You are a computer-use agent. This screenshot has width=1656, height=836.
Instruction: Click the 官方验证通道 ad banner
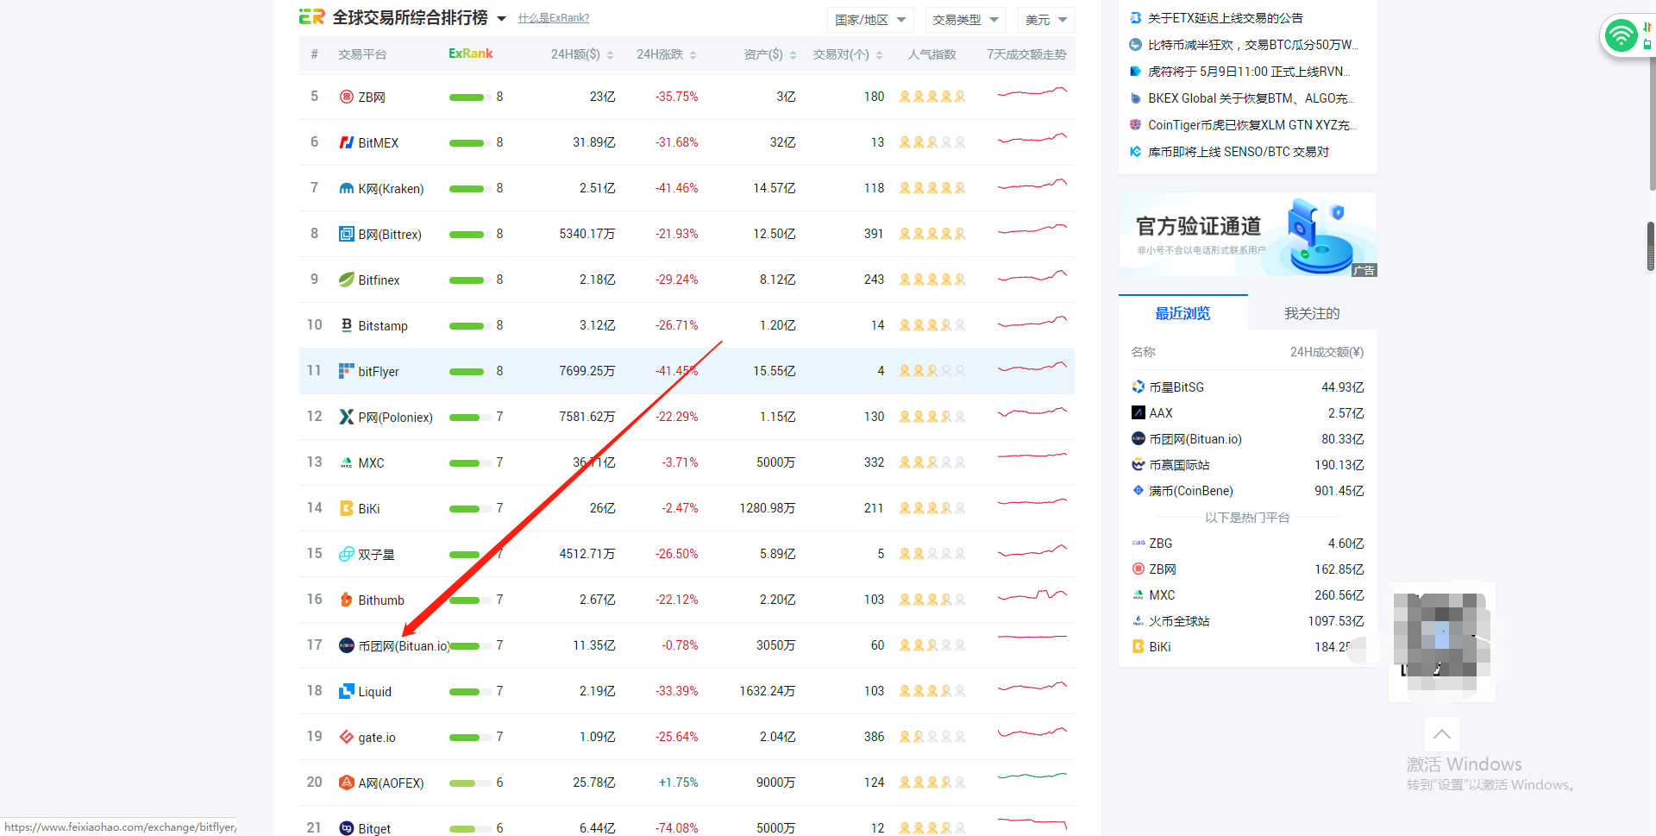(x=1247, y=235)
